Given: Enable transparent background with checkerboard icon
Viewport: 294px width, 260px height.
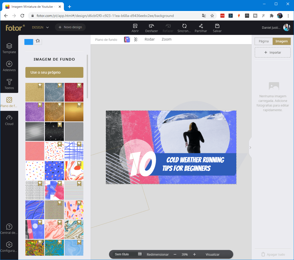Looking at the screenshot, I should click(136, 40).
